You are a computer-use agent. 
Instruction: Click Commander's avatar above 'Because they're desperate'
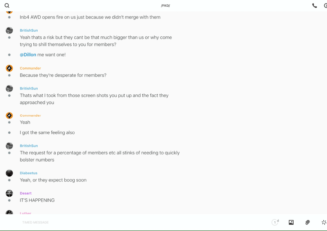point(9,68)
